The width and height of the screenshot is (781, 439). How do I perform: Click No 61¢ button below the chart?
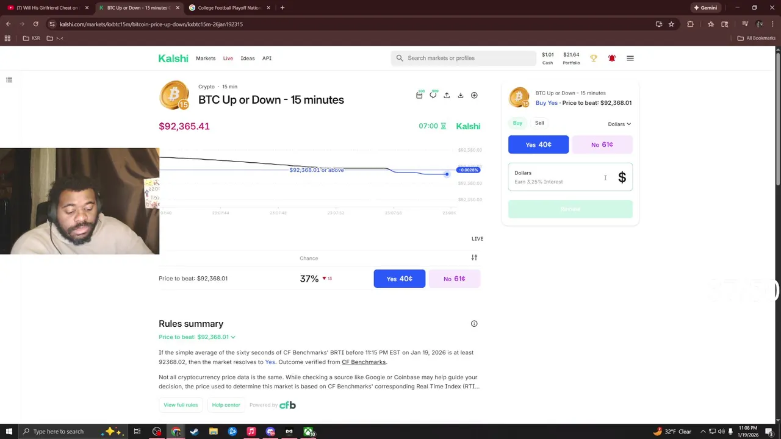coord(455,279)
